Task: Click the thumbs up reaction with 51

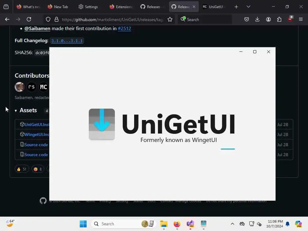Action: pyautogui.click(x=22, y=169)
